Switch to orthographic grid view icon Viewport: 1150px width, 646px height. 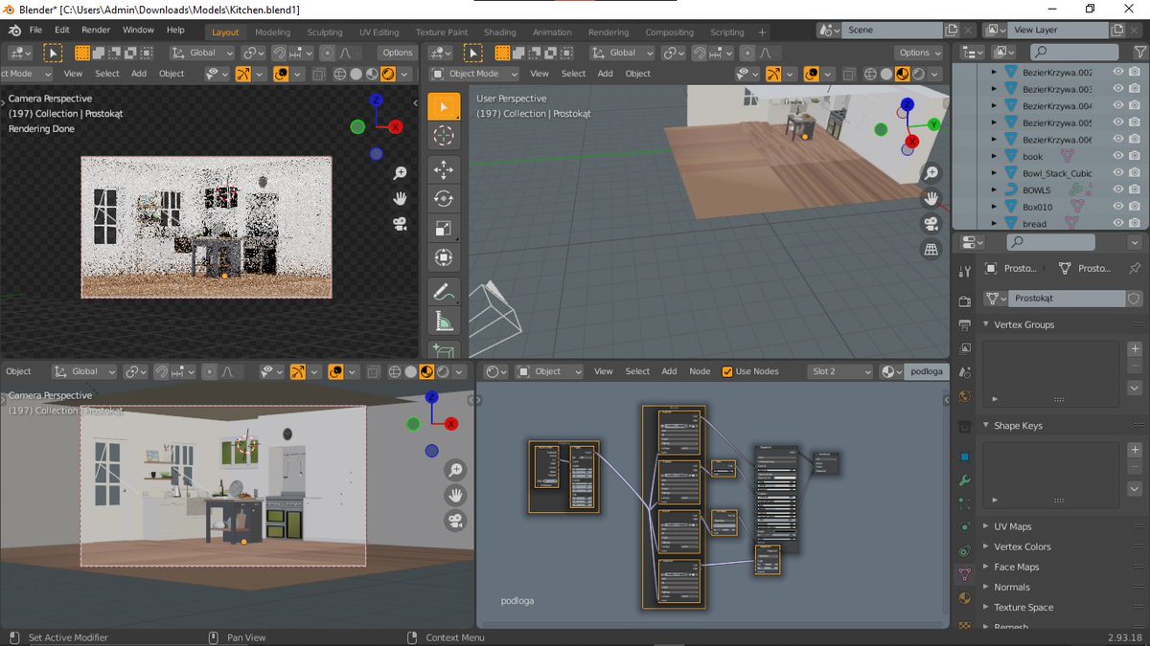(930, 250)
